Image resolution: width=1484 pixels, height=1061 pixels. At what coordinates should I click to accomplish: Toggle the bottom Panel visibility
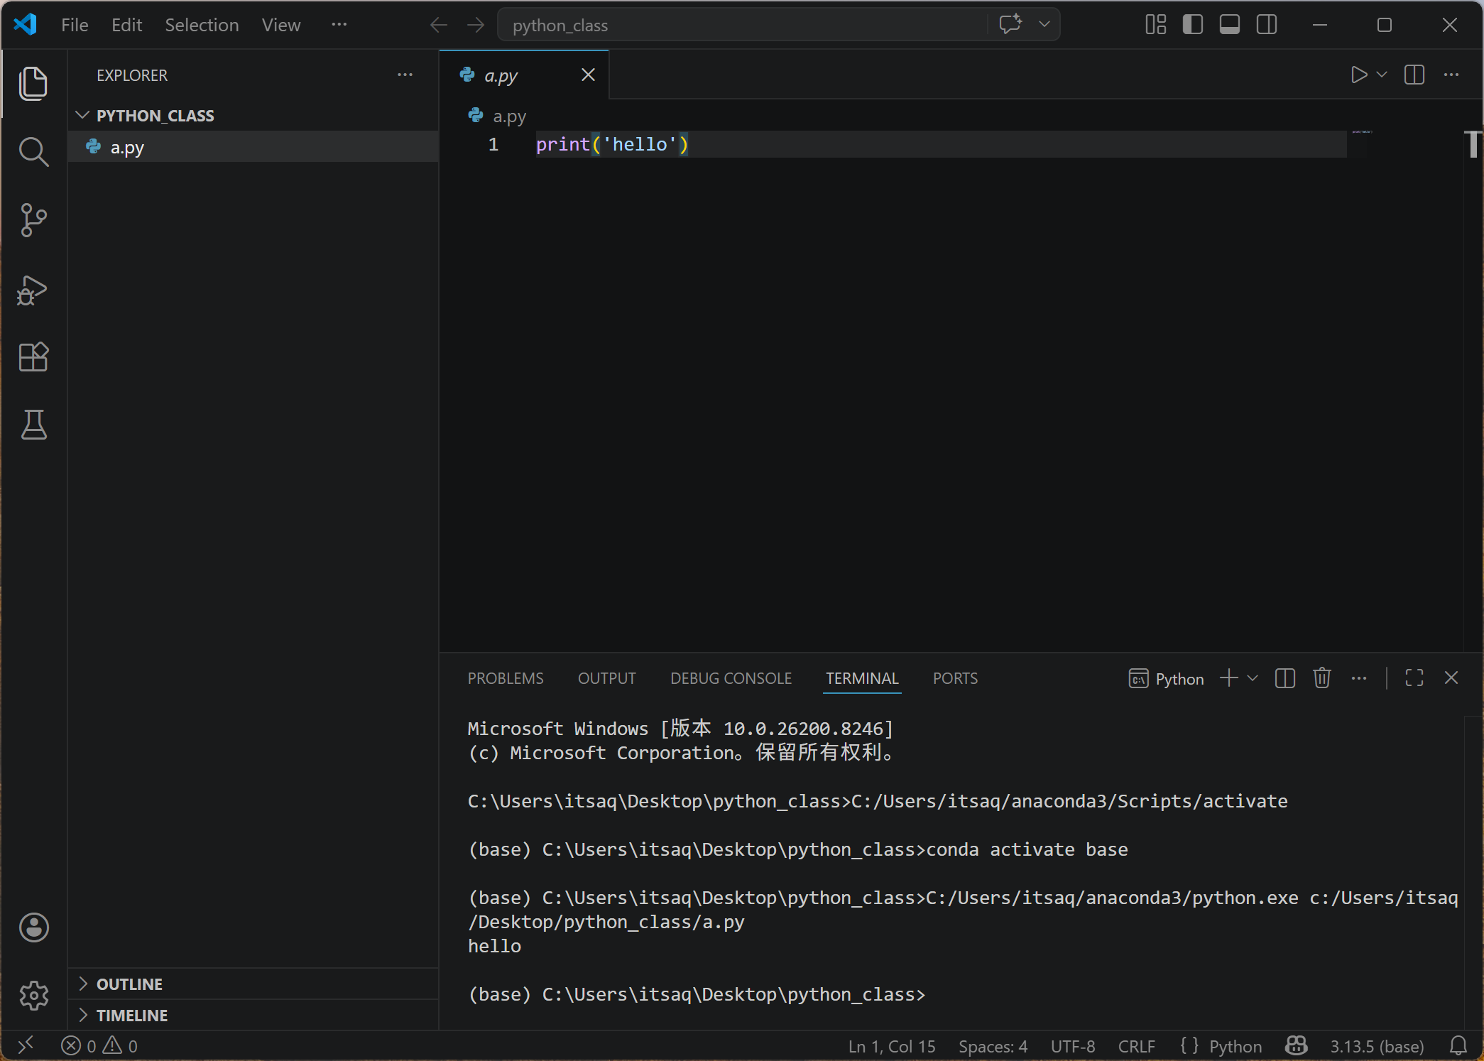1230,25
